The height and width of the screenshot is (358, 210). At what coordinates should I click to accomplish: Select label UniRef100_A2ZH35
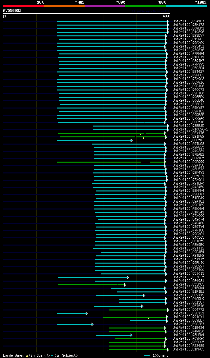coord(189,277)
